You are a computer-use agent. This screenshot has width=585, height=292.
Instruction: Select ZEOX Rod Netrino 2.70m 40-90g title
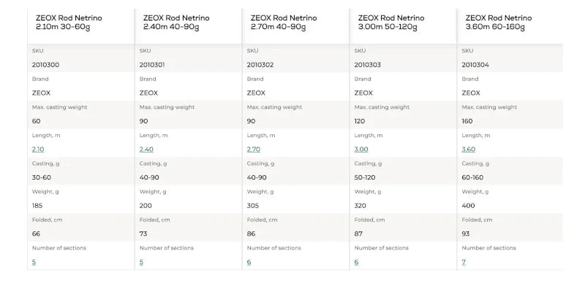(284, 23)
